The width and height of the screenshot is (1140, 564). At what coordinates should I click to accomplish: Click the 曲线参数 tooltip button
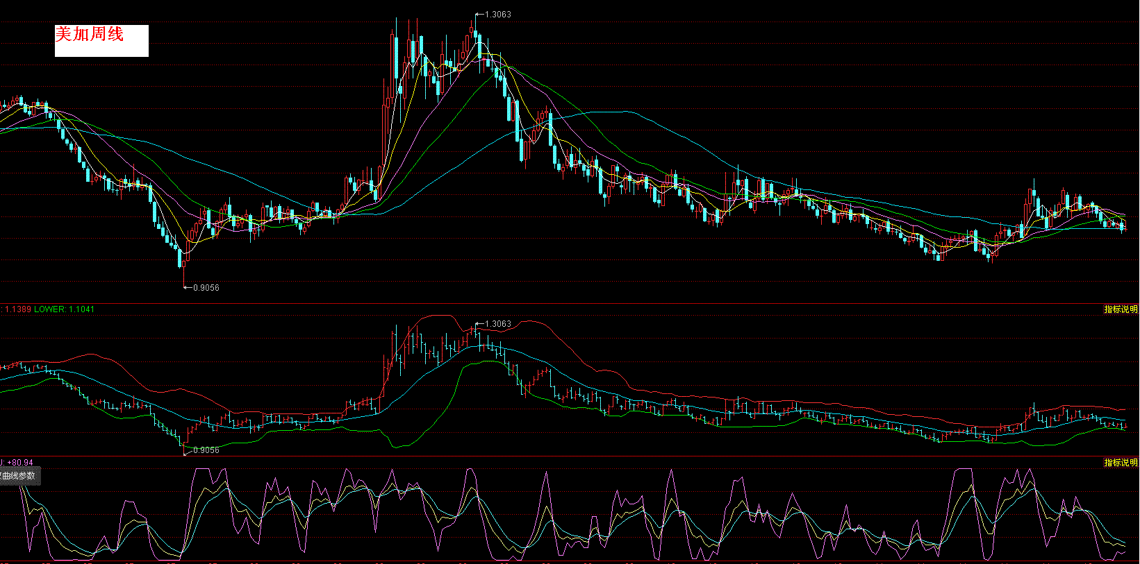pyautogui.click(x=19, y=476)
